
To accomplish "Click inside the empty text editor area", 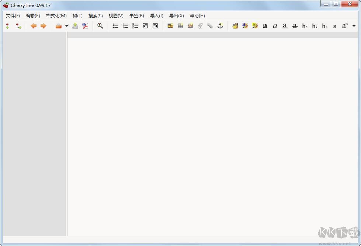I will click(x=212, y=136).
